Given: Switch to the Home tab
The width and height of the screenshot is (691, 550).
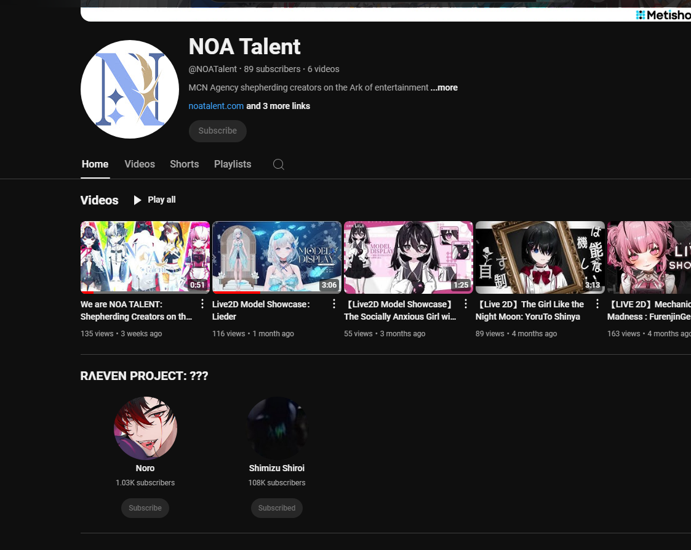Looking at the screenshot, I should [95, 164].
